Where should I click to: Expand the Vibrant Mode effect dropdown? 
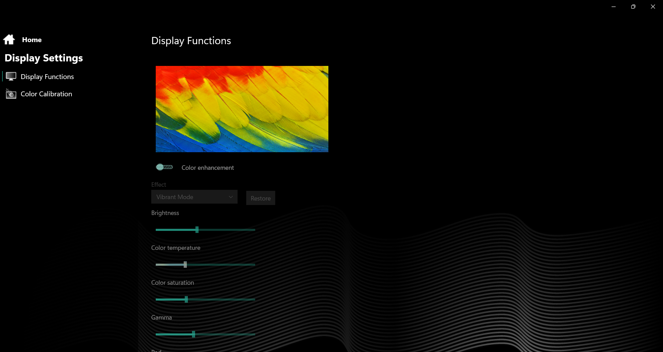pos(194,197)
